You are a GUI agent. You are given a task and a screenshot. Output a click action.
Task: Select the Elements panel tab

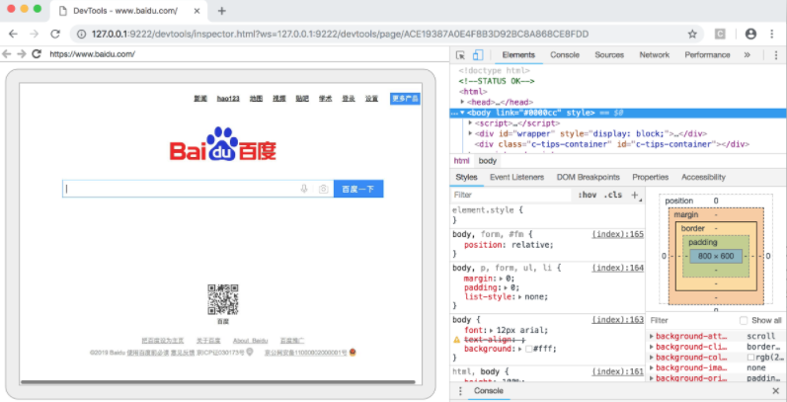(518, 55)
